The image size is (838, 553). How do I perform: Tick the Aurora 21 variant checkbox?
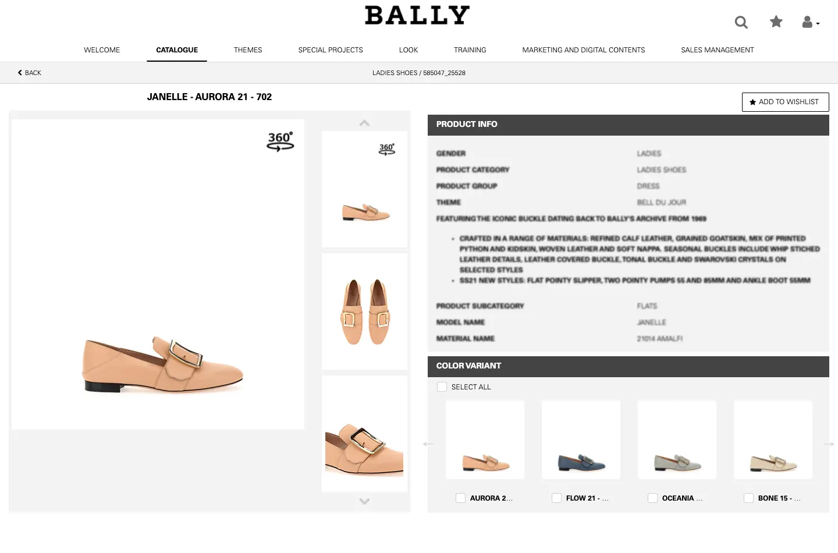coord(460,498)
